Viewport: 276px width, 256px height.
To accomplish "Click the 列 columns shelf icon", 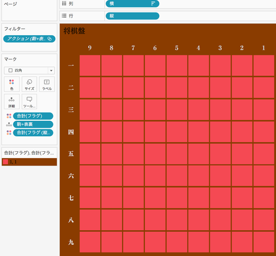I will (x=64, y=3).
